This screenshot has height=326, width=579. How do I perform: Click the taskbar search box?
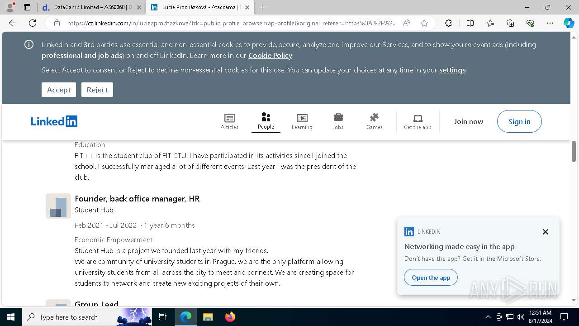point(87,317)
